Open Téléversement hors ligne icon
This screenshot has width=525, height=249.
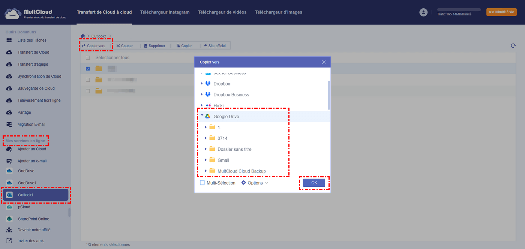pos(9,100)
